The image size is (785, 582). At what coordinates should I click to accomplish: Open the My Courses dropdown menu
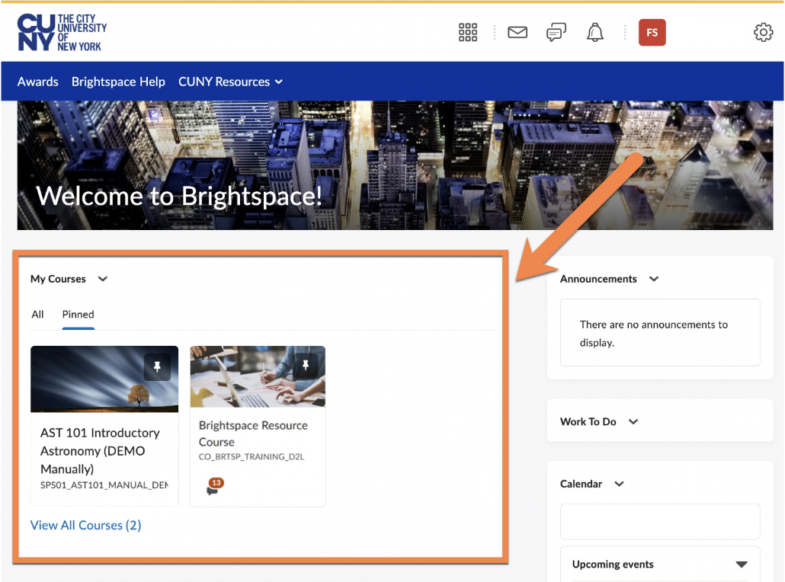coord(102,279)
